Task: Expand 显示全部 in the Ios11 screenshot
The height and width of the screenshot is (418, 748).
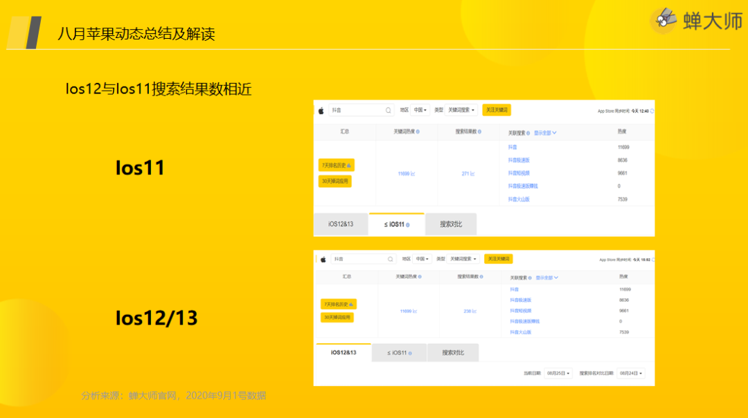Action: pyautogui.click(x=545, y=133)
